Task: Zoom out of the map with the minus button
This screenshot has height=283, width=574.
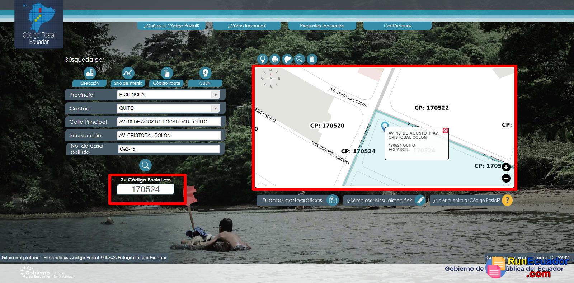Action: 506,178
